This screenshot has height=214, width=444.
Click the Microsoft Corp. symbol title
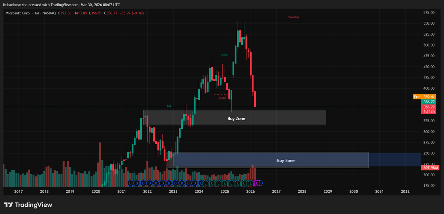18,13
